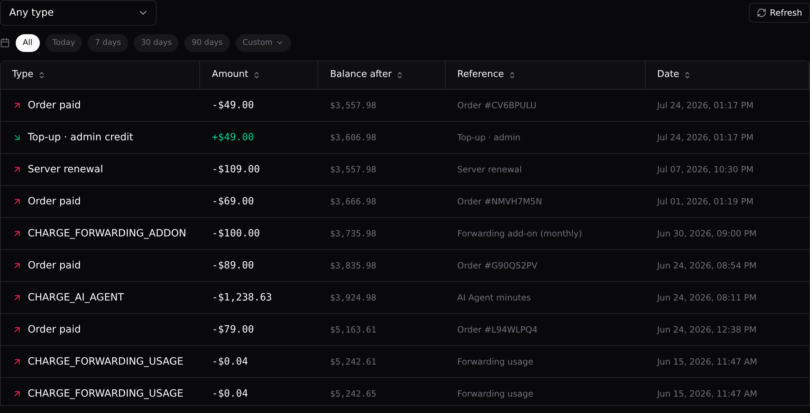Click the -$109.00 amount

tap(236, 169)
